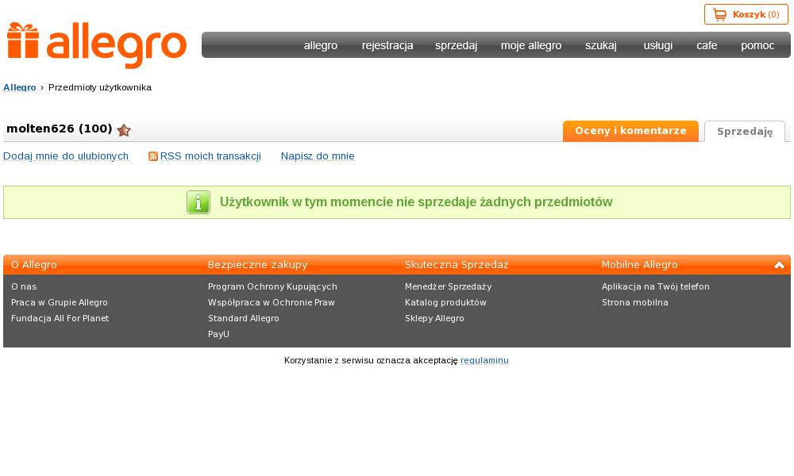
Task: Collapse the footer with white arrow
Action: [779, 265]
